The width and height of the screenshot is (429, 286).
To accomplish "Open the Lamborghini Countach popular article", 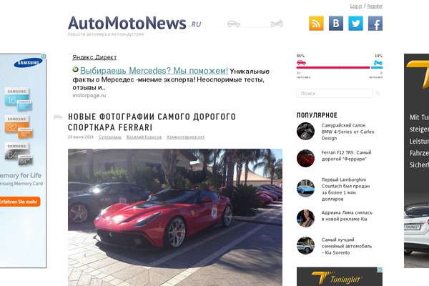I will (345, 189).
